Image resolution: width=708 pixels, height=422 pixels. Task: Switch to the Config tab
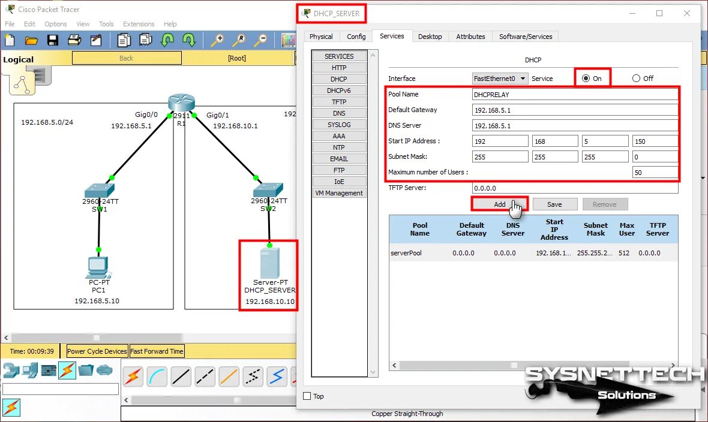[x=356, y=37]
